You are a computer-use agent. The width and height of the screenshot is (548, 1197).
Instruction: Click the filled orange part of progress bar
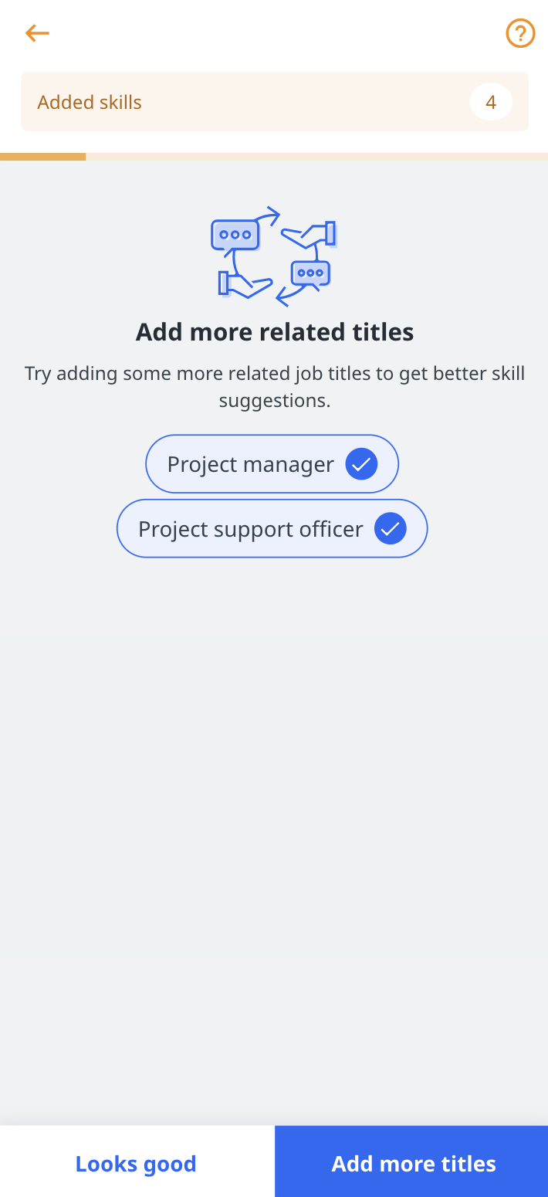42,157
